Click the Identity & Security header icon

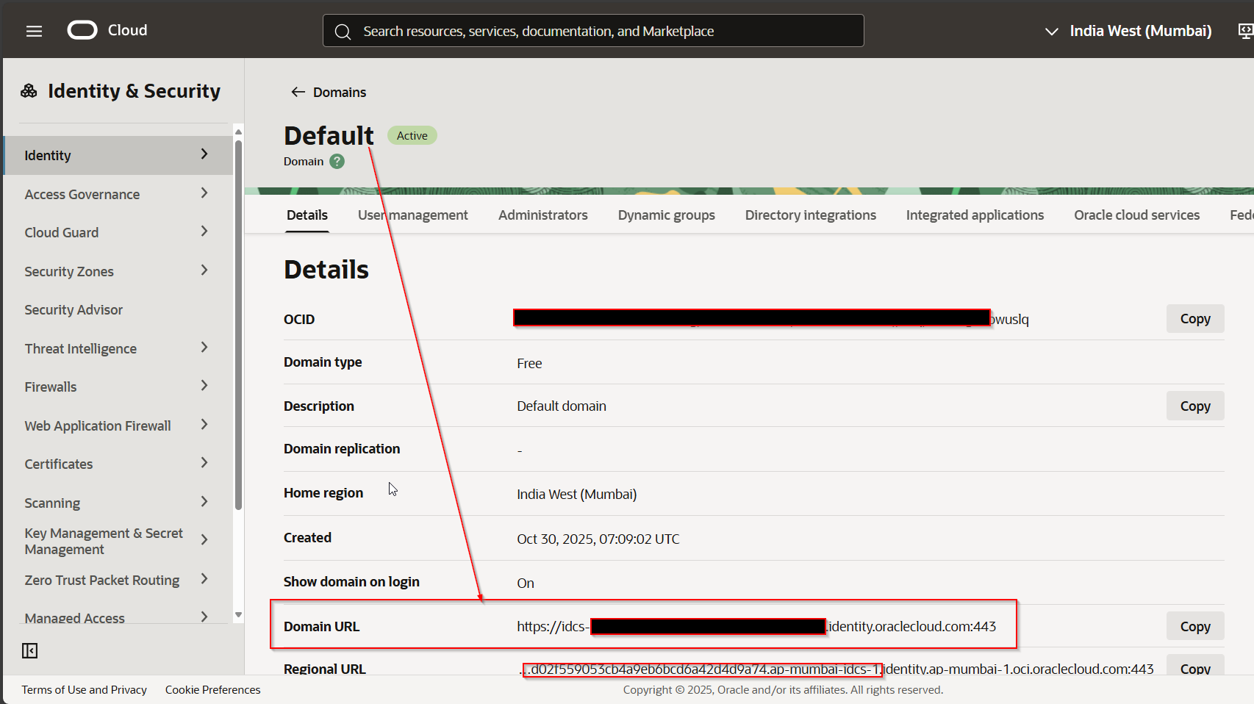point(29,91)
